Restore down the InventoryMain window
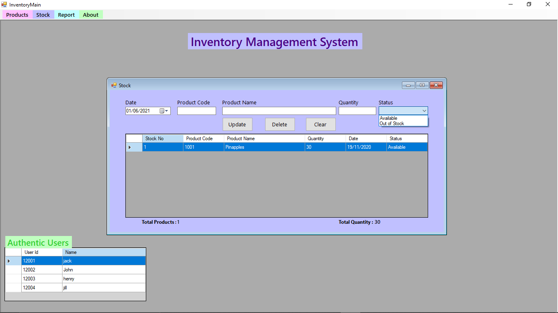The height and width of the screenshot is (313, 558). [x=529, y=4]
